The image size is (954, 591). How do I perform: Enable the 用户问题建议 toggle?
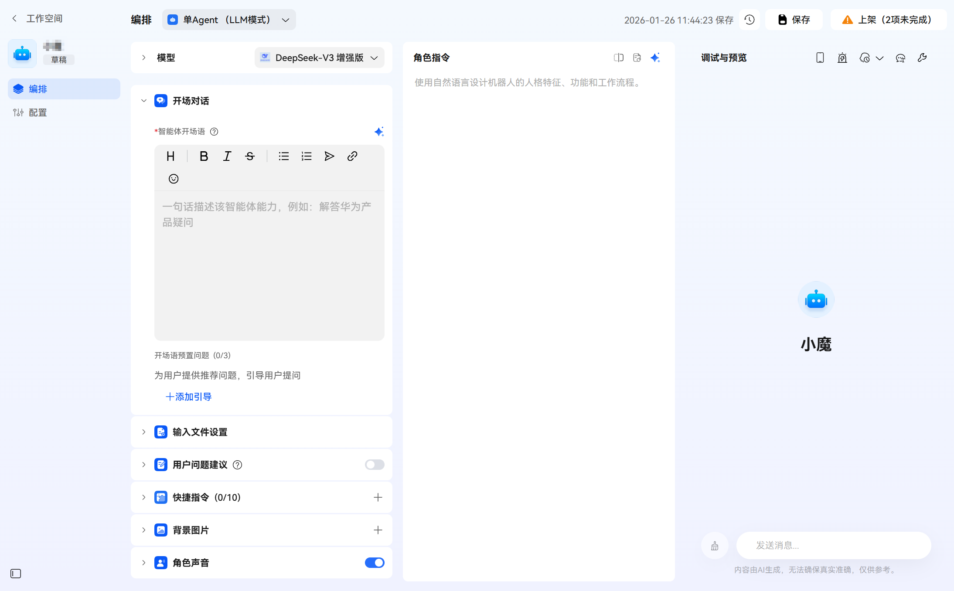[375, 465]
